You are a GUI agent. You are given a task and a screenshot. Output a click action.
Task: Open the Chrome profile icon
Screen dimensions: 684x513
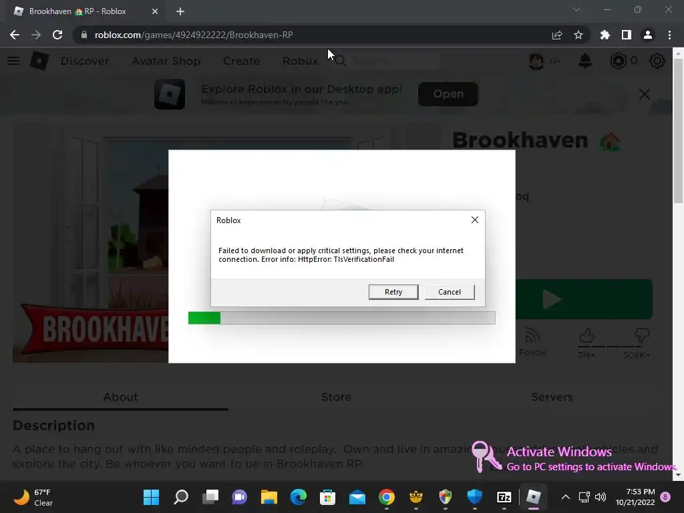pos(648,35)
